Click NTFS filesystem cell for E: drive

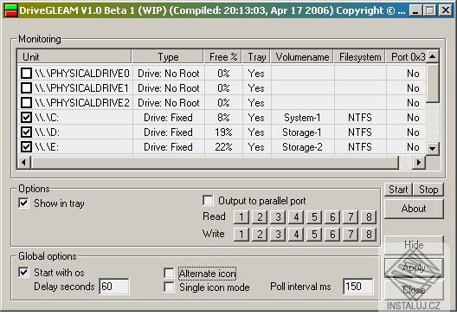coord(360,147)
